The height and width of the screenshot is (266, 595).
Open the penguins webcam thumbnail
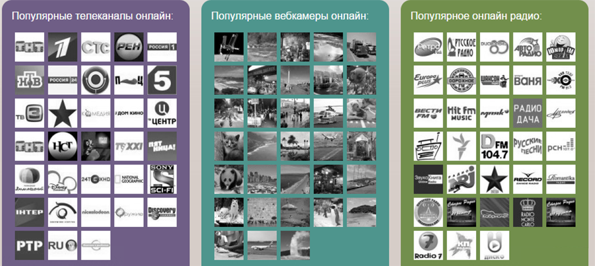(x=328, y=212)
